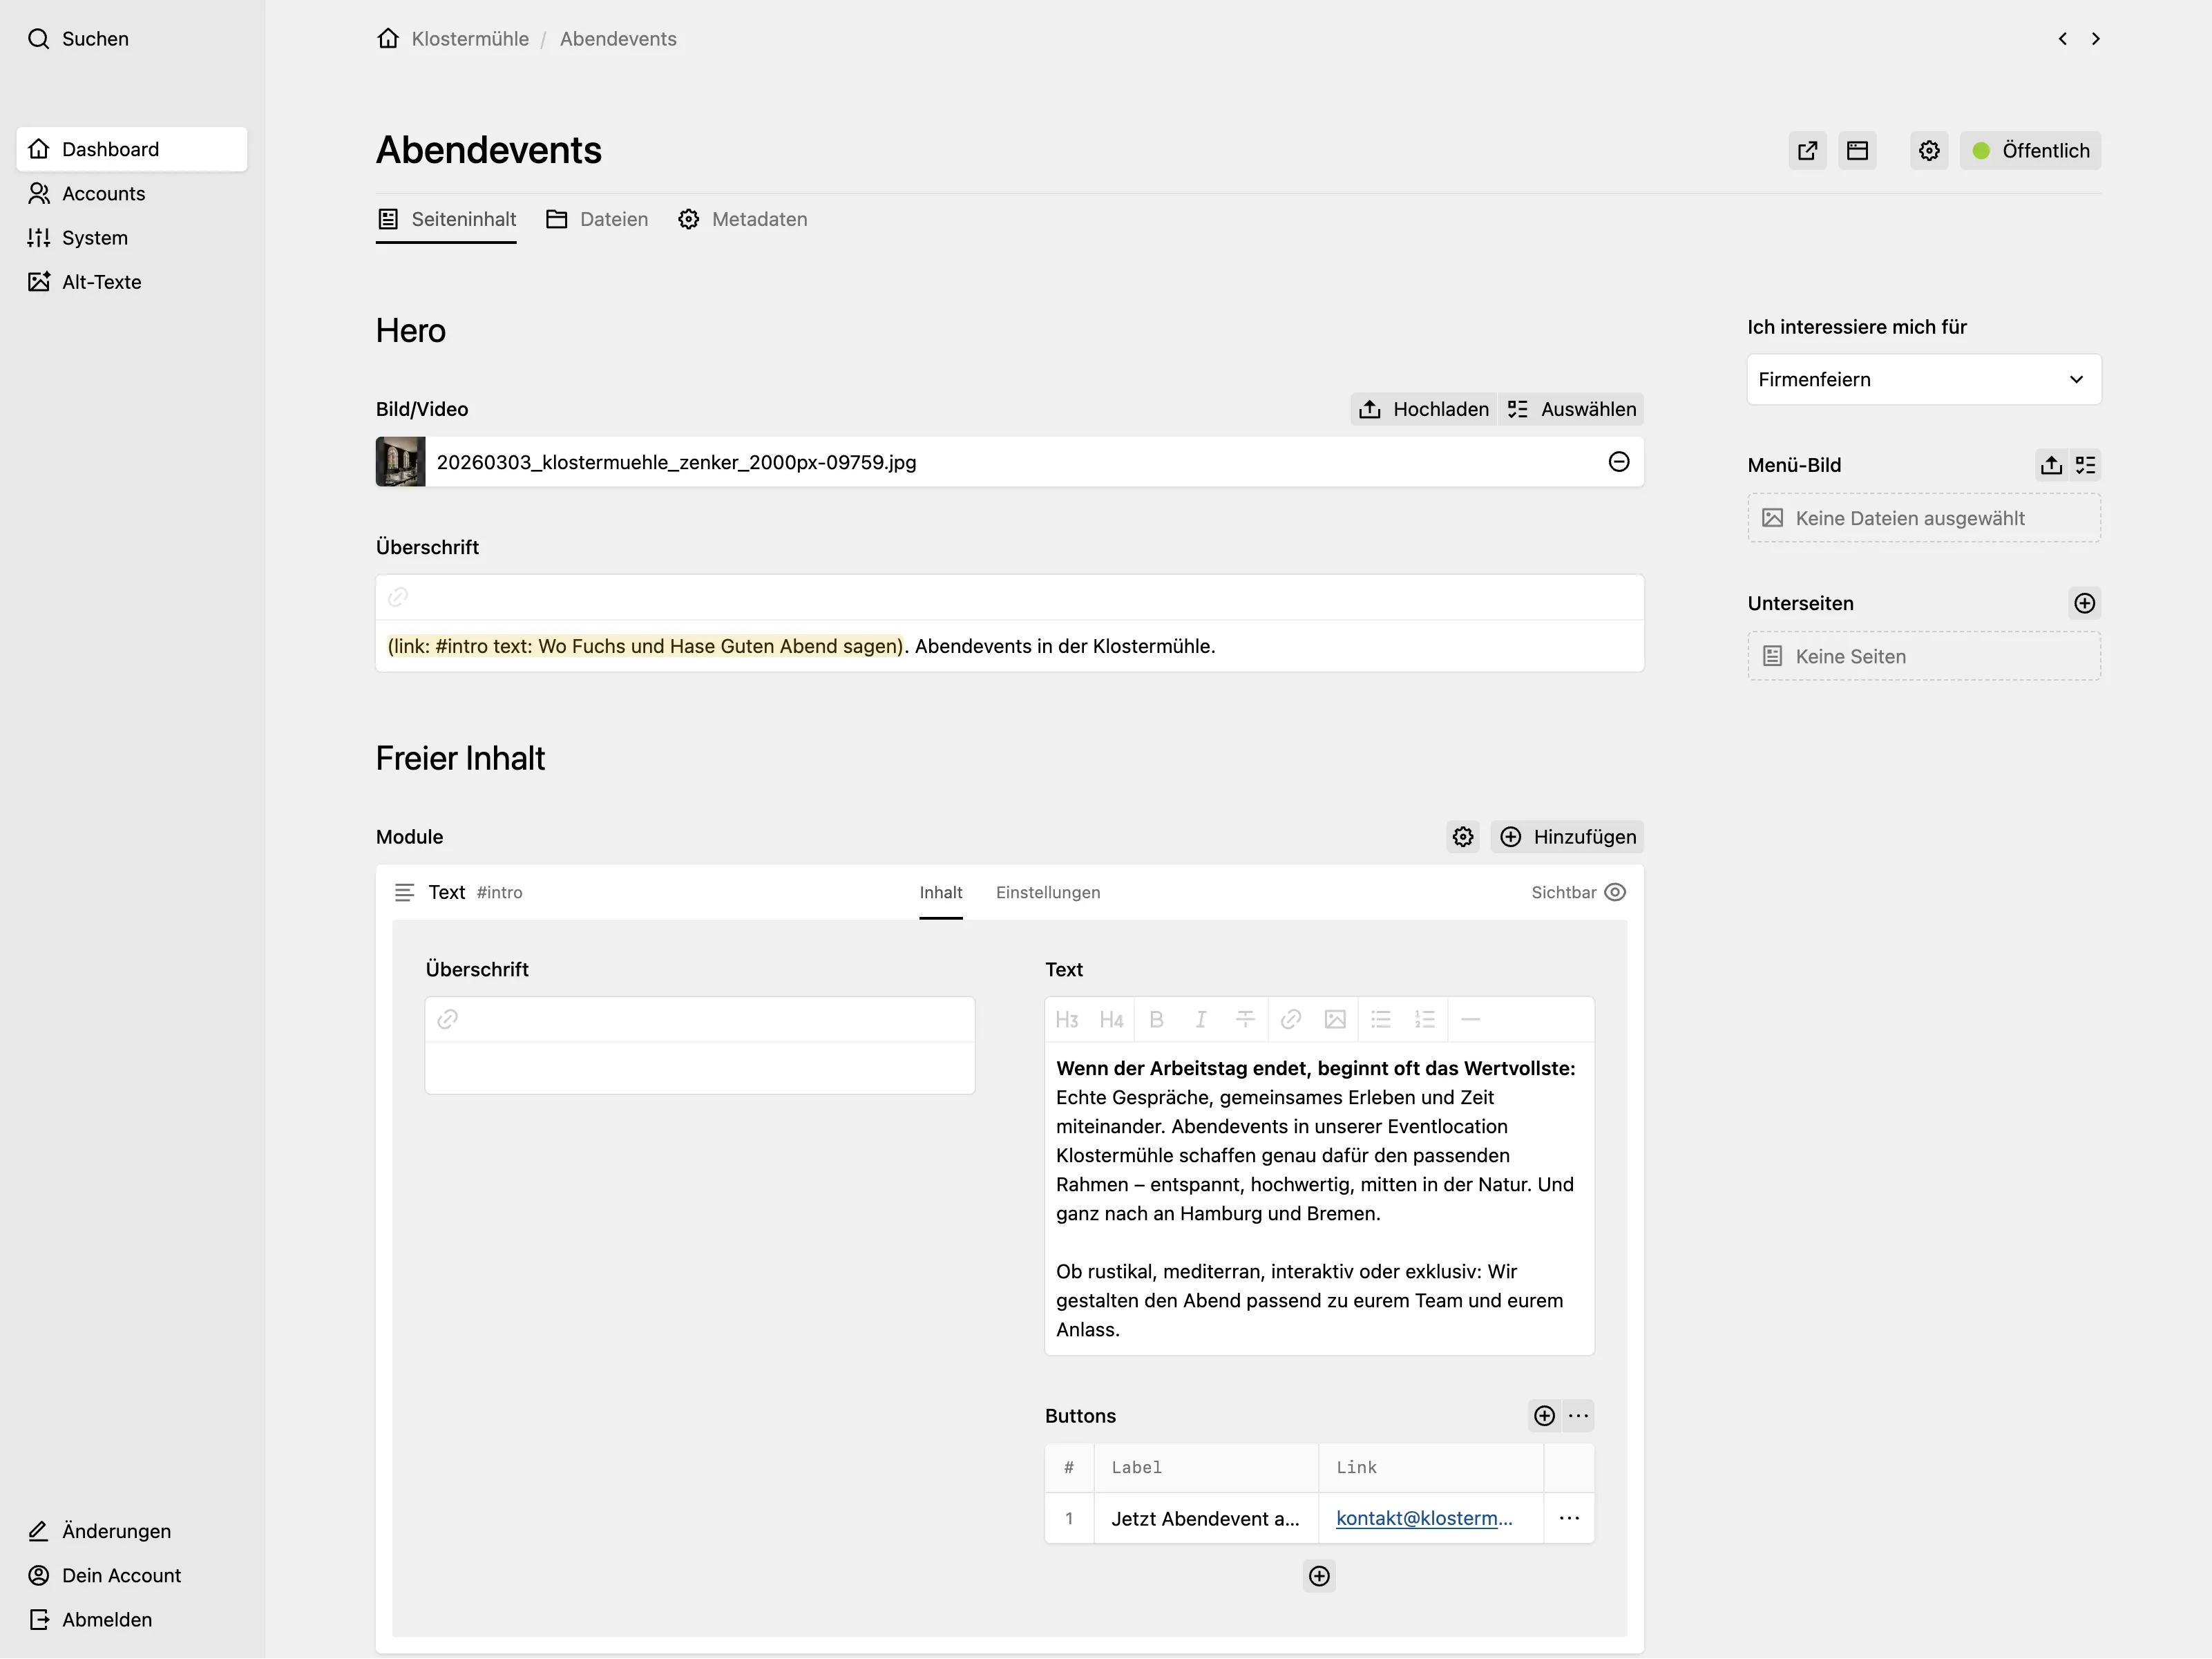2212x1659 pixels.
Task: Upload a Menü-Bild file icon
Action: click(x=2052, y=465)
